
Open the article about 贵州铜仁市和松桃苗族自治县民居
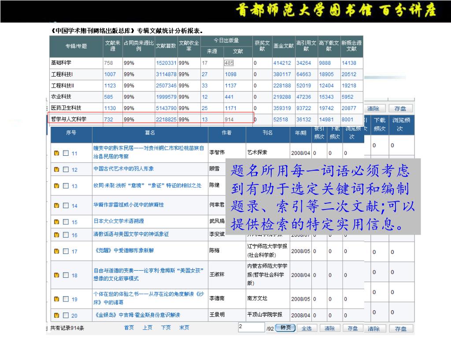[x=149, y=152]
